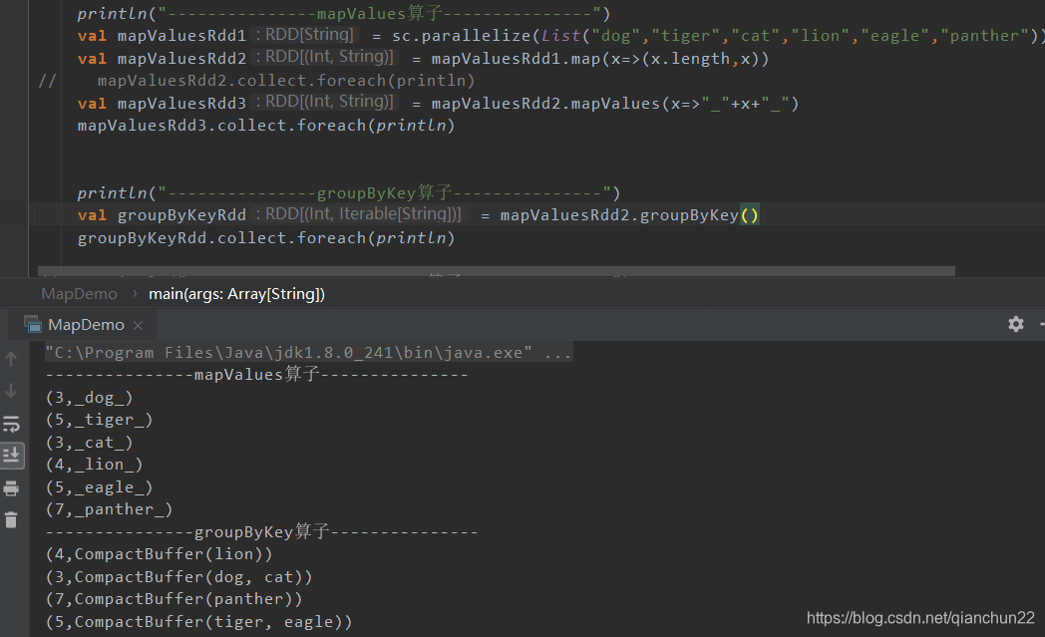The image size is (1045, 637).
Task: Click the console line (5,_eagle_)
Action: [100, 487]
